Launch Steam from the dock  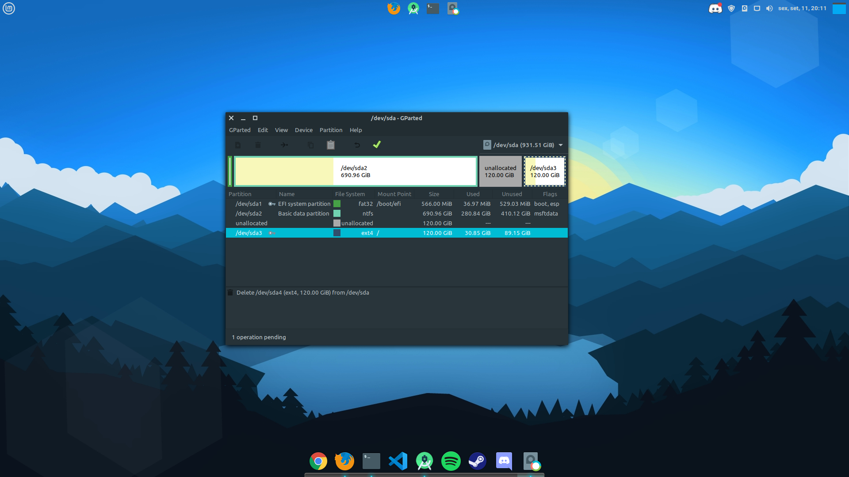(478, 461)
